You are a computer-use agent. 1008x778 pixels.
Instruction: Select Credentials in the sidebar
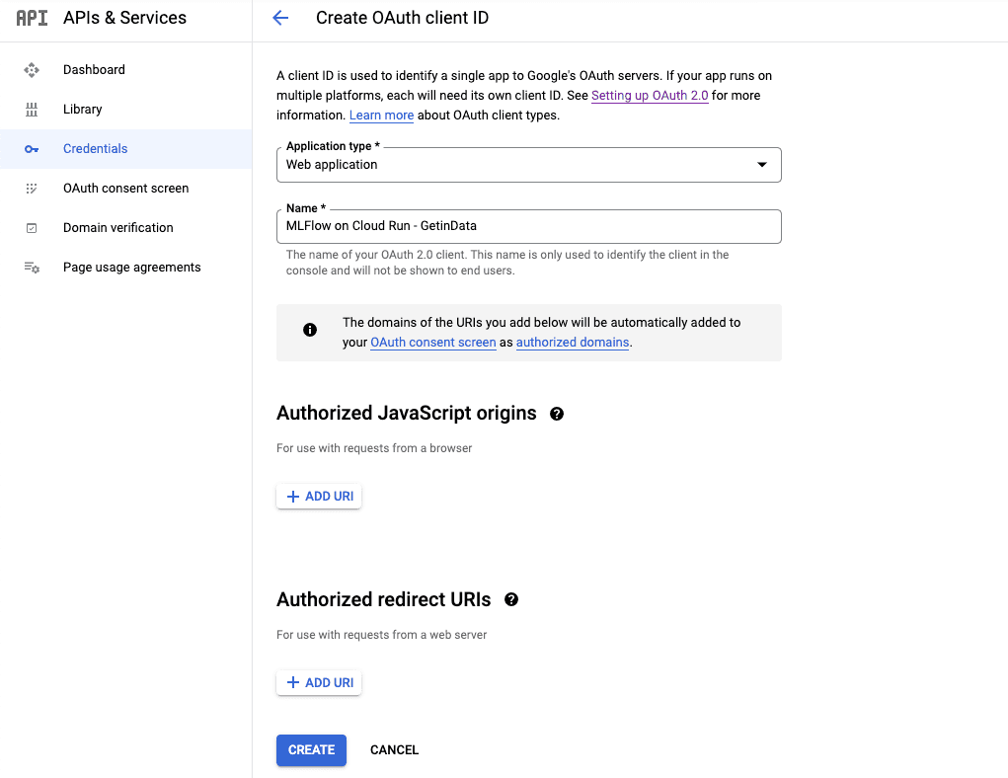[126, 149]
